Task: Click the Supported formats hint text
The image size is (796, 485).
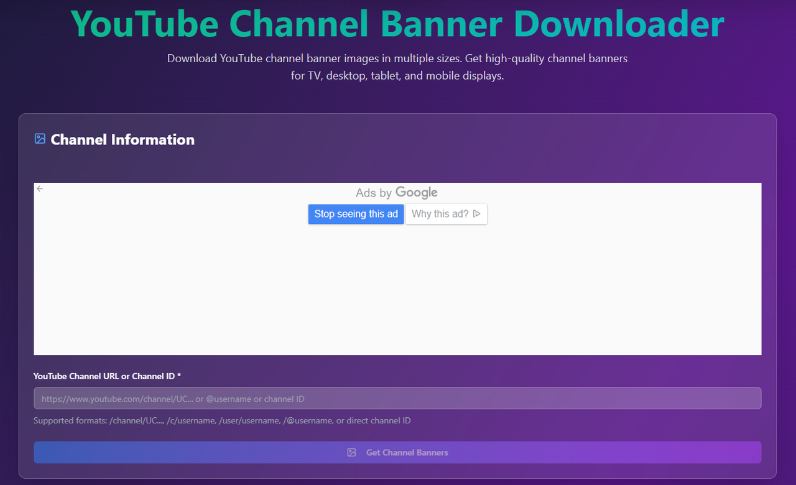Action: pos(222,421)
